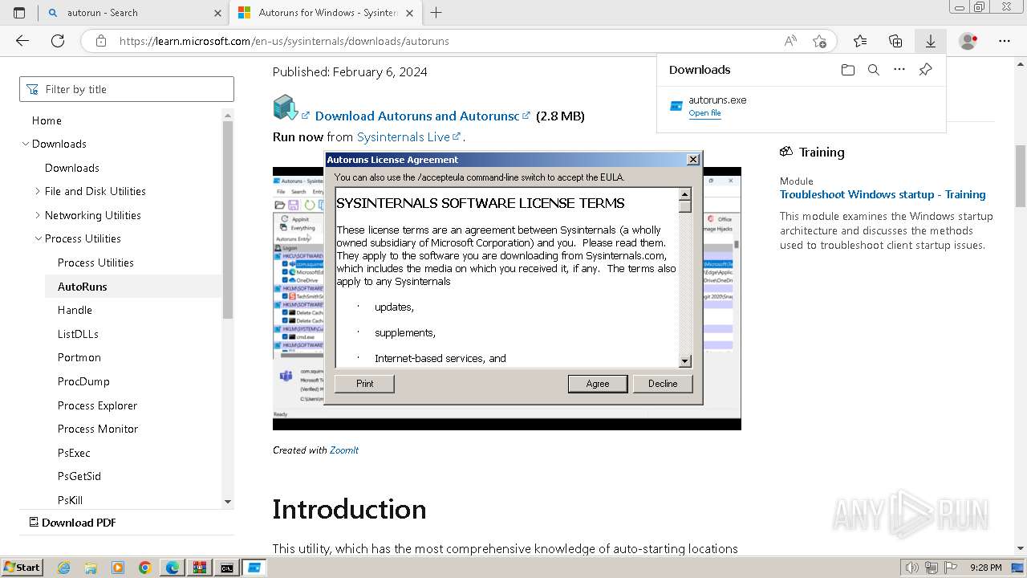
Task: Open Process Monitor sidebar entry
Action: 98,429
